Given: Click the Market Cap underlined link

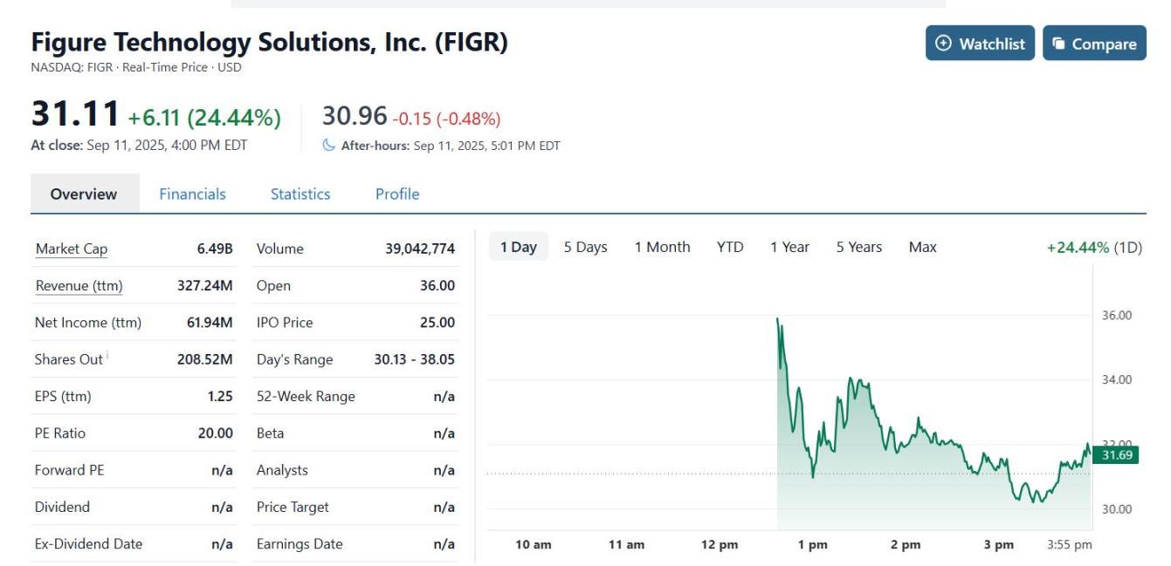Looking at the screenshot, I should click(70, 249).
